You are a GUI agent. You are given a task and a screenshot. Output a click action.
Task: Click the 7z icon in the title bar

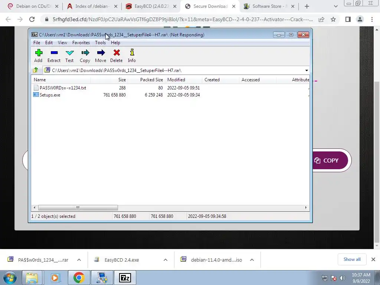tap(35, 35)
